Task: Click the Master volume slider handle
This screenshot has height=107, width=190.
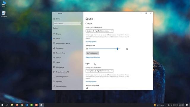Action: click(x=117, y=49)
